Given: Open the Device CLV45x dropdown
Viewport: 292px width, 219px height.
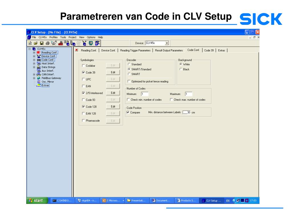Looking at the screenshot, I should click(x=167, y=43).
